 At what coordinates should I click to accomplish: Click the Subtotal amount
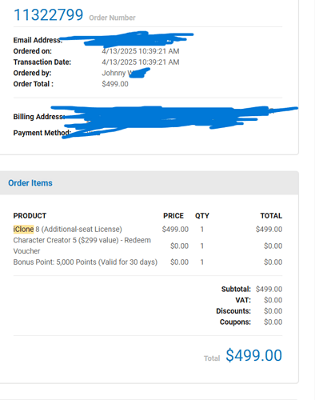pos(269,289)
